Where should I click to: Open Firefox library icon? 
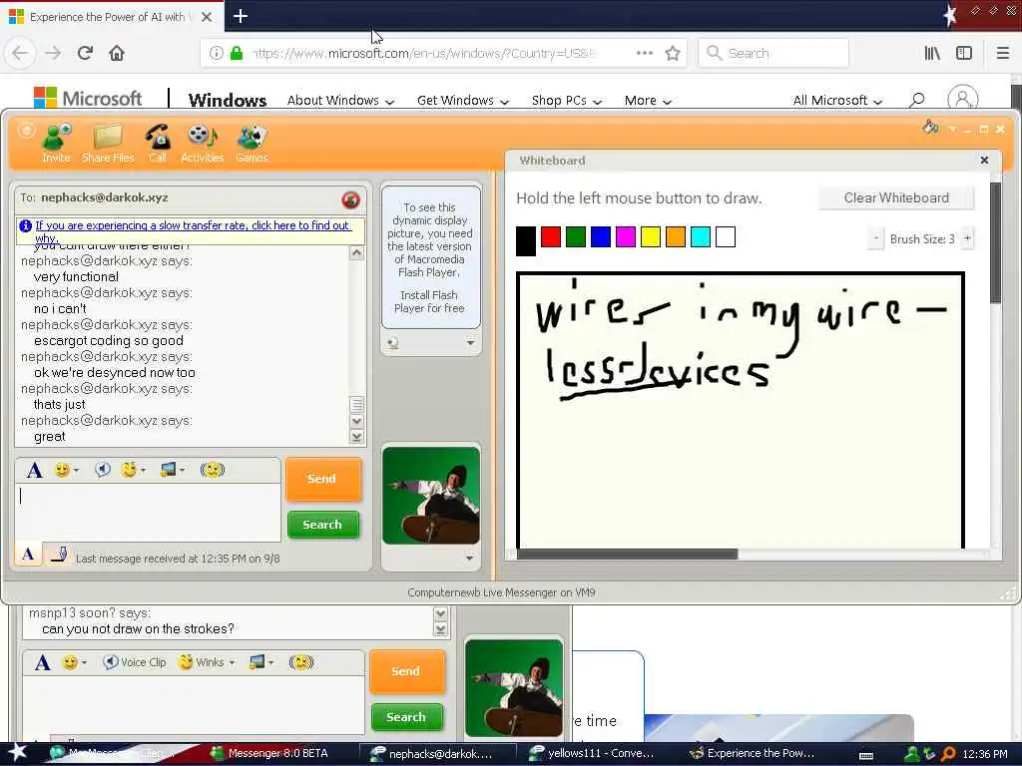932,53
